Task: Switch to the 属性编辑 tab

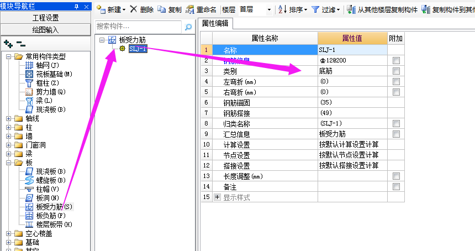Action: tap(215, 23)
